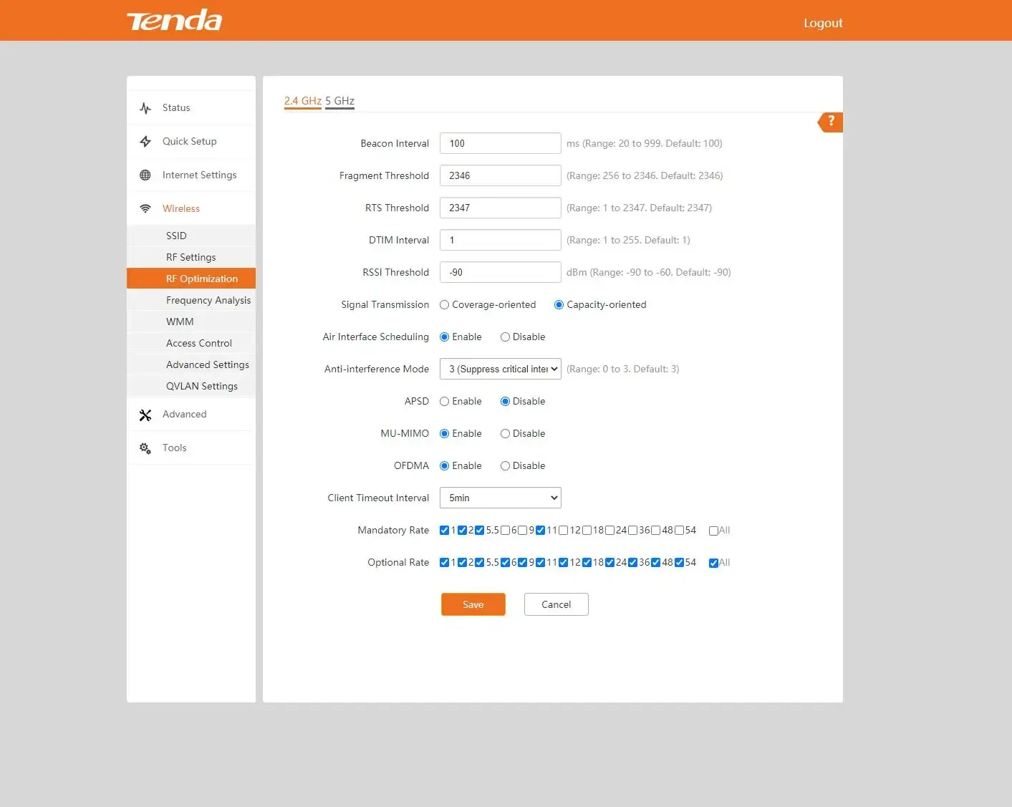Viewport: 1012px width, 807px height.
Task: Uncheck Optional Rate 54 checkbox
Action: 680,563
